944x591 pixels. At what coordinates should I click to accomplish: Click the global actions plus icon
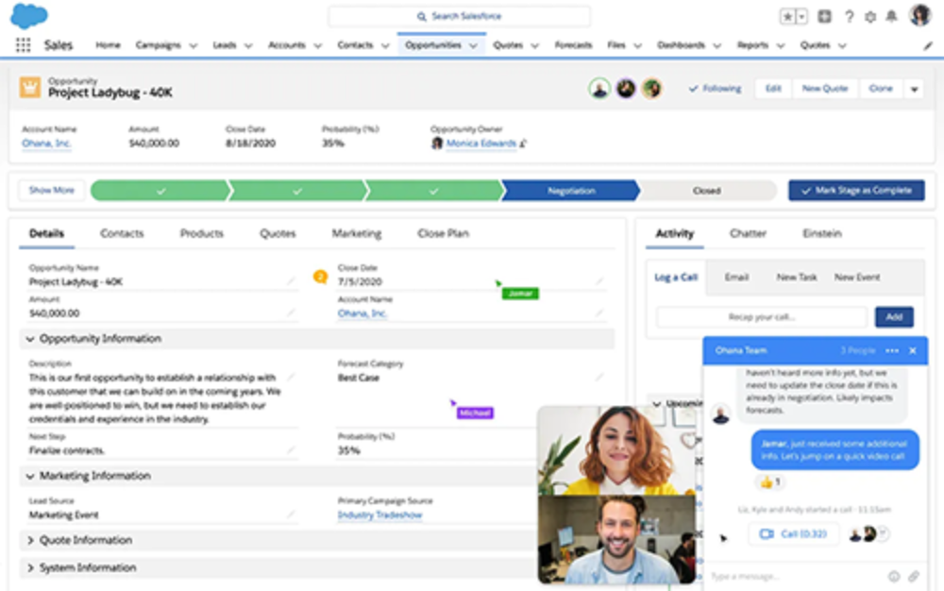pos(825,17)
